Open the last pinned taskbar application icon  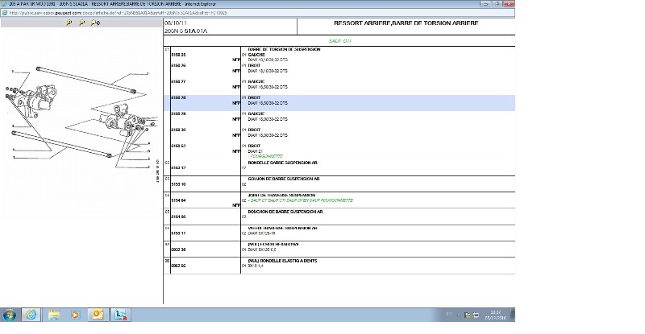(120, 315)
